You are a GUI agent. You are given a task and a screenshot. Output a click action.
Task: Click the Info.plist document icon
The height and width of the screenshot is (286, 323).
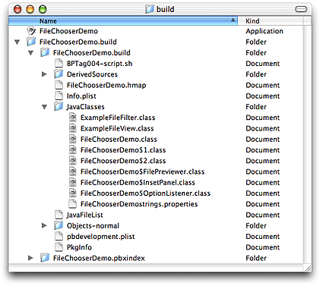coord(59,96)
